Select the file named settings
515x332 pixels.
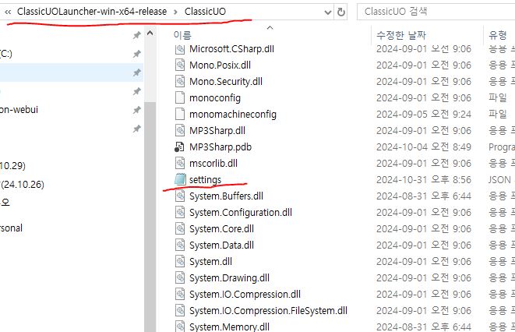pyautogui.click(x=205, y=180)
